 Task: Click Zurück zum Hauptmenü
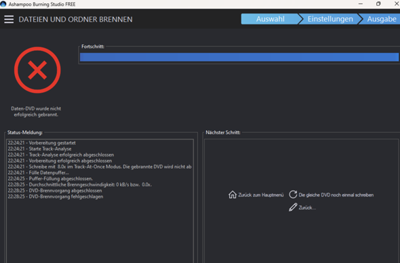261,195
